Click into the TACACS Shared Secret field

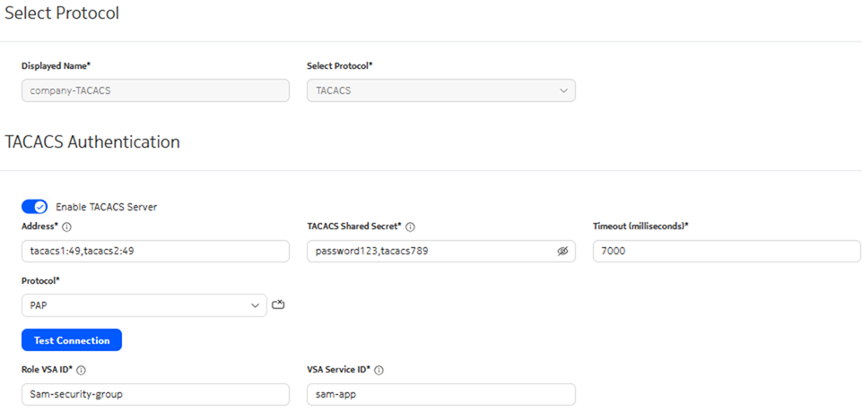click(x=431, y=252)
